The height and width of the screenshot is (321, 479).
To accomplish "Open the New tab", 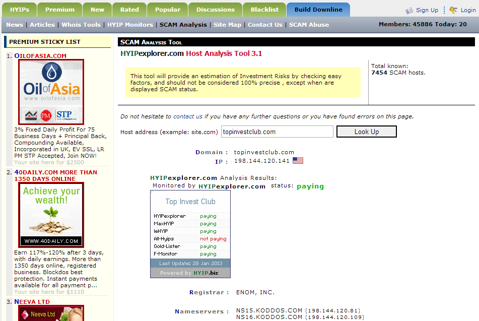I will click(x=97, y=10).
